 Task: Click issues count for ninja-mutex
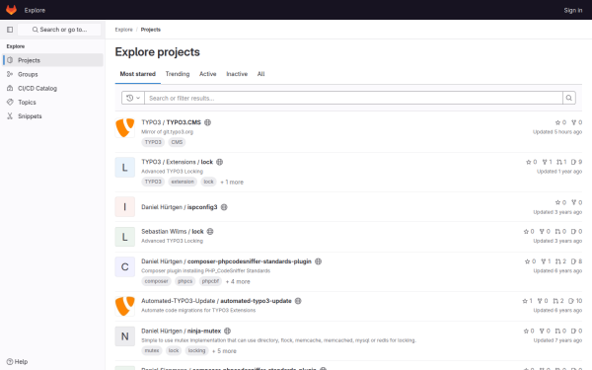point(576,331)
